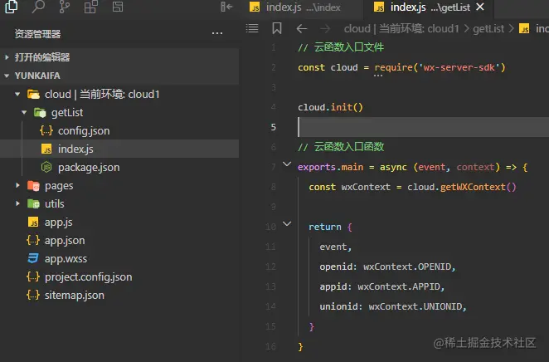Screen dimensions: 549x362
Task: Fold the return block at line 10
Action: coord(287,224)
